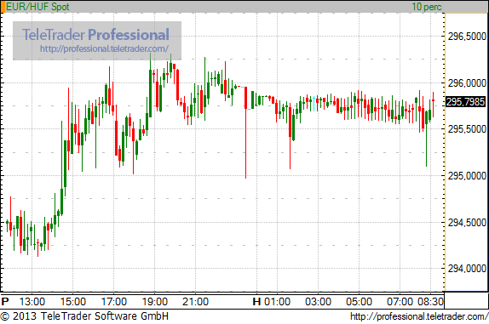
Task: Click the 294,5000 price axis label
Action: tap(467, 223)
